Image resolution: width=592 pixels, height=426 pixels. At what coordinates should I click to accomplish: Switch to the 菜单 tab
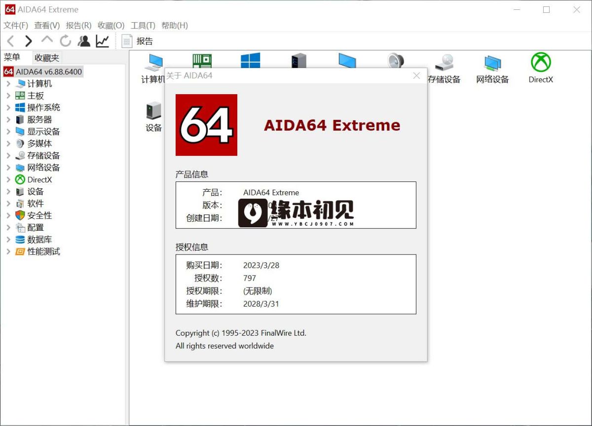[x=12, y=57]
